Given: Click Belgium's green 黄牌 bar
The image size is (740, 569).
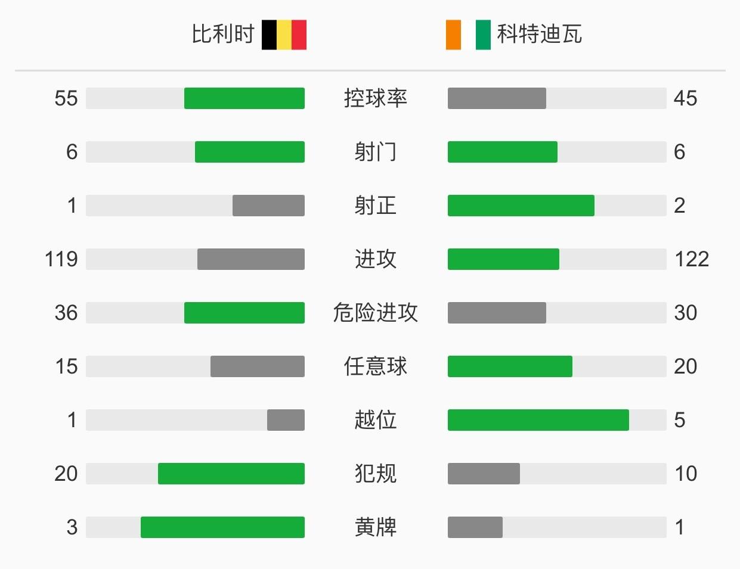Looking at the screenshot, I should pyautogui.click(x=222, y=527).
